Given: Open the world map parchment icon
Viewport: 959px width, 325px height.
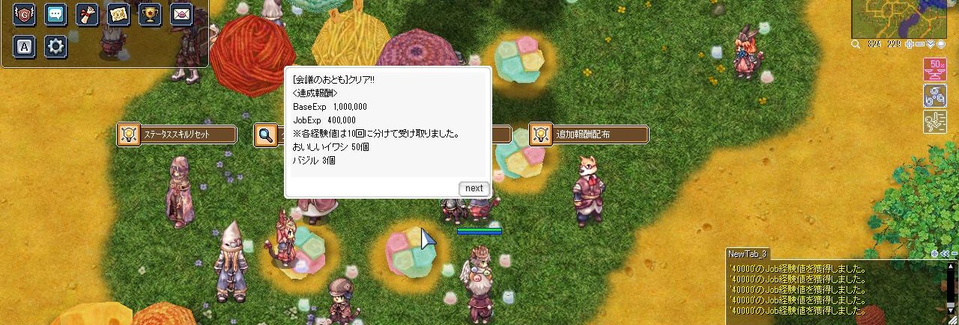Looking at the screenshot, I should tap(118, 14).
